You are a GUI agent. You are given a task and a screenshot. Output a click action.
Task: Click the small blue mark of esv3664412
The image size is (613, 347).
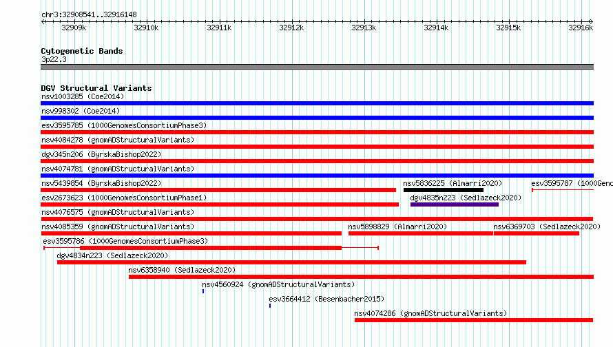(270, 306)
